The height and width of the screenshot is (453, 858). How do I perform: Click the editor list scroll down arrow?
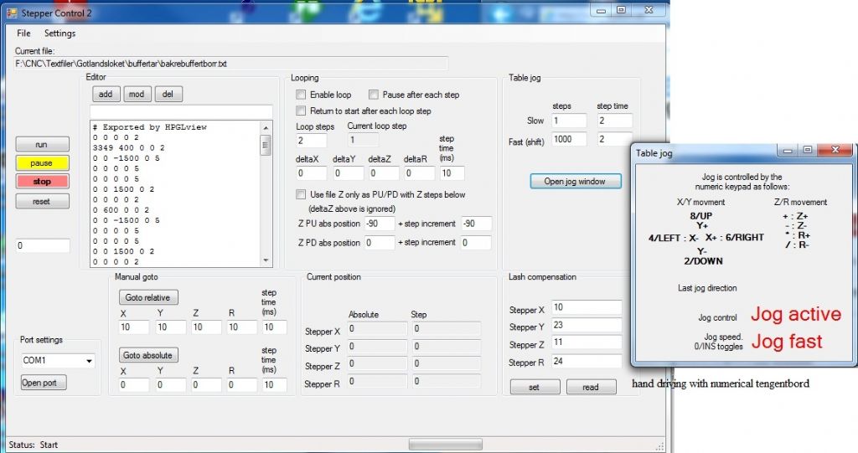(266, 260)
